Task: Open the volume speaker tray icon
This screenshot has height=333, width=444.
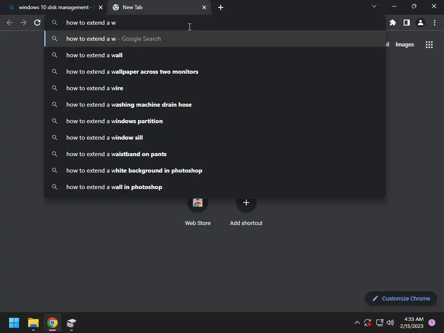Action: [390, 323]
